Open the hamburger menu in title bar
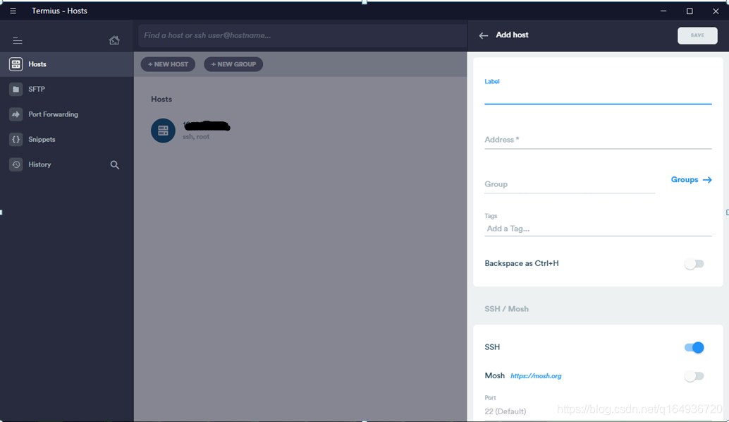The width and height of the screenshot is (729, 422). tap(13, 11)
